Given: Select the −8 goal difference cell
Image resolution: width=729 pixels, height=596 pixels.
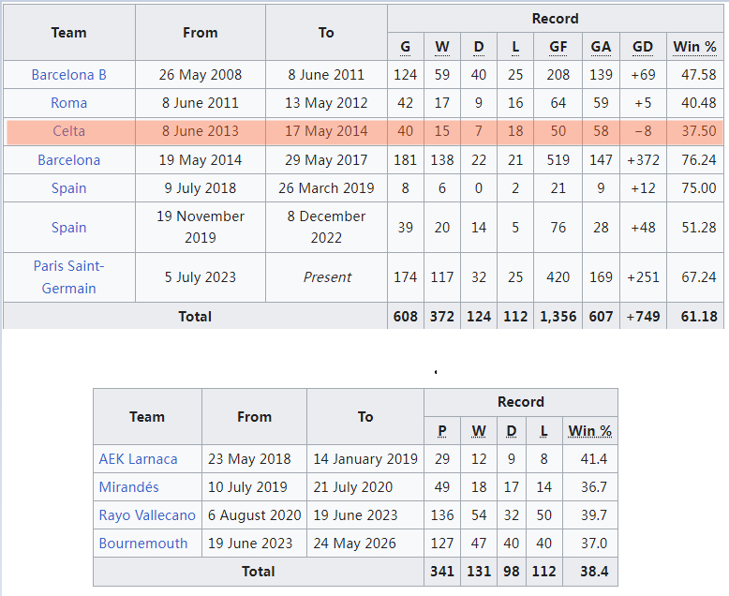Looking at the screenshot, I should click(643, 131).
